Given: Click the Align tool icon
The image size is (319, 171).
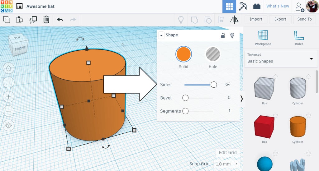Looking at the screenshot, I should (x=221, y=20).
